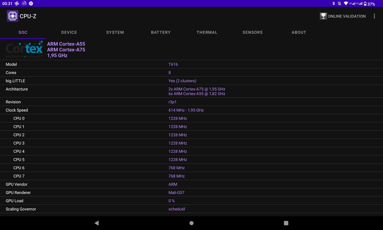383x230 pixels.
Task: Click the Architecture row label
Action: coord(17,89)
